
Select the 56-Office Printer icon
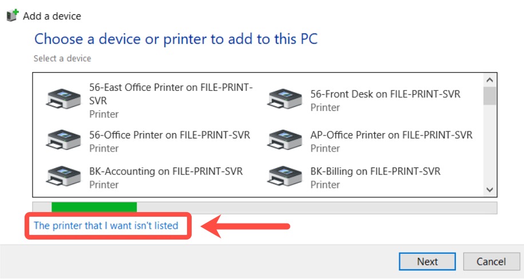click(x=63, y=139)
